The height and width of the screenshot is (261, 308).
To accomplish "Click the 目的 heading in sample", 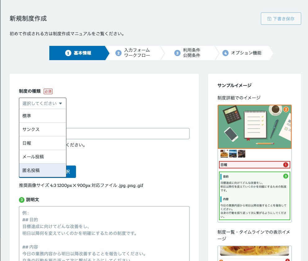I will tap(226, 177).
